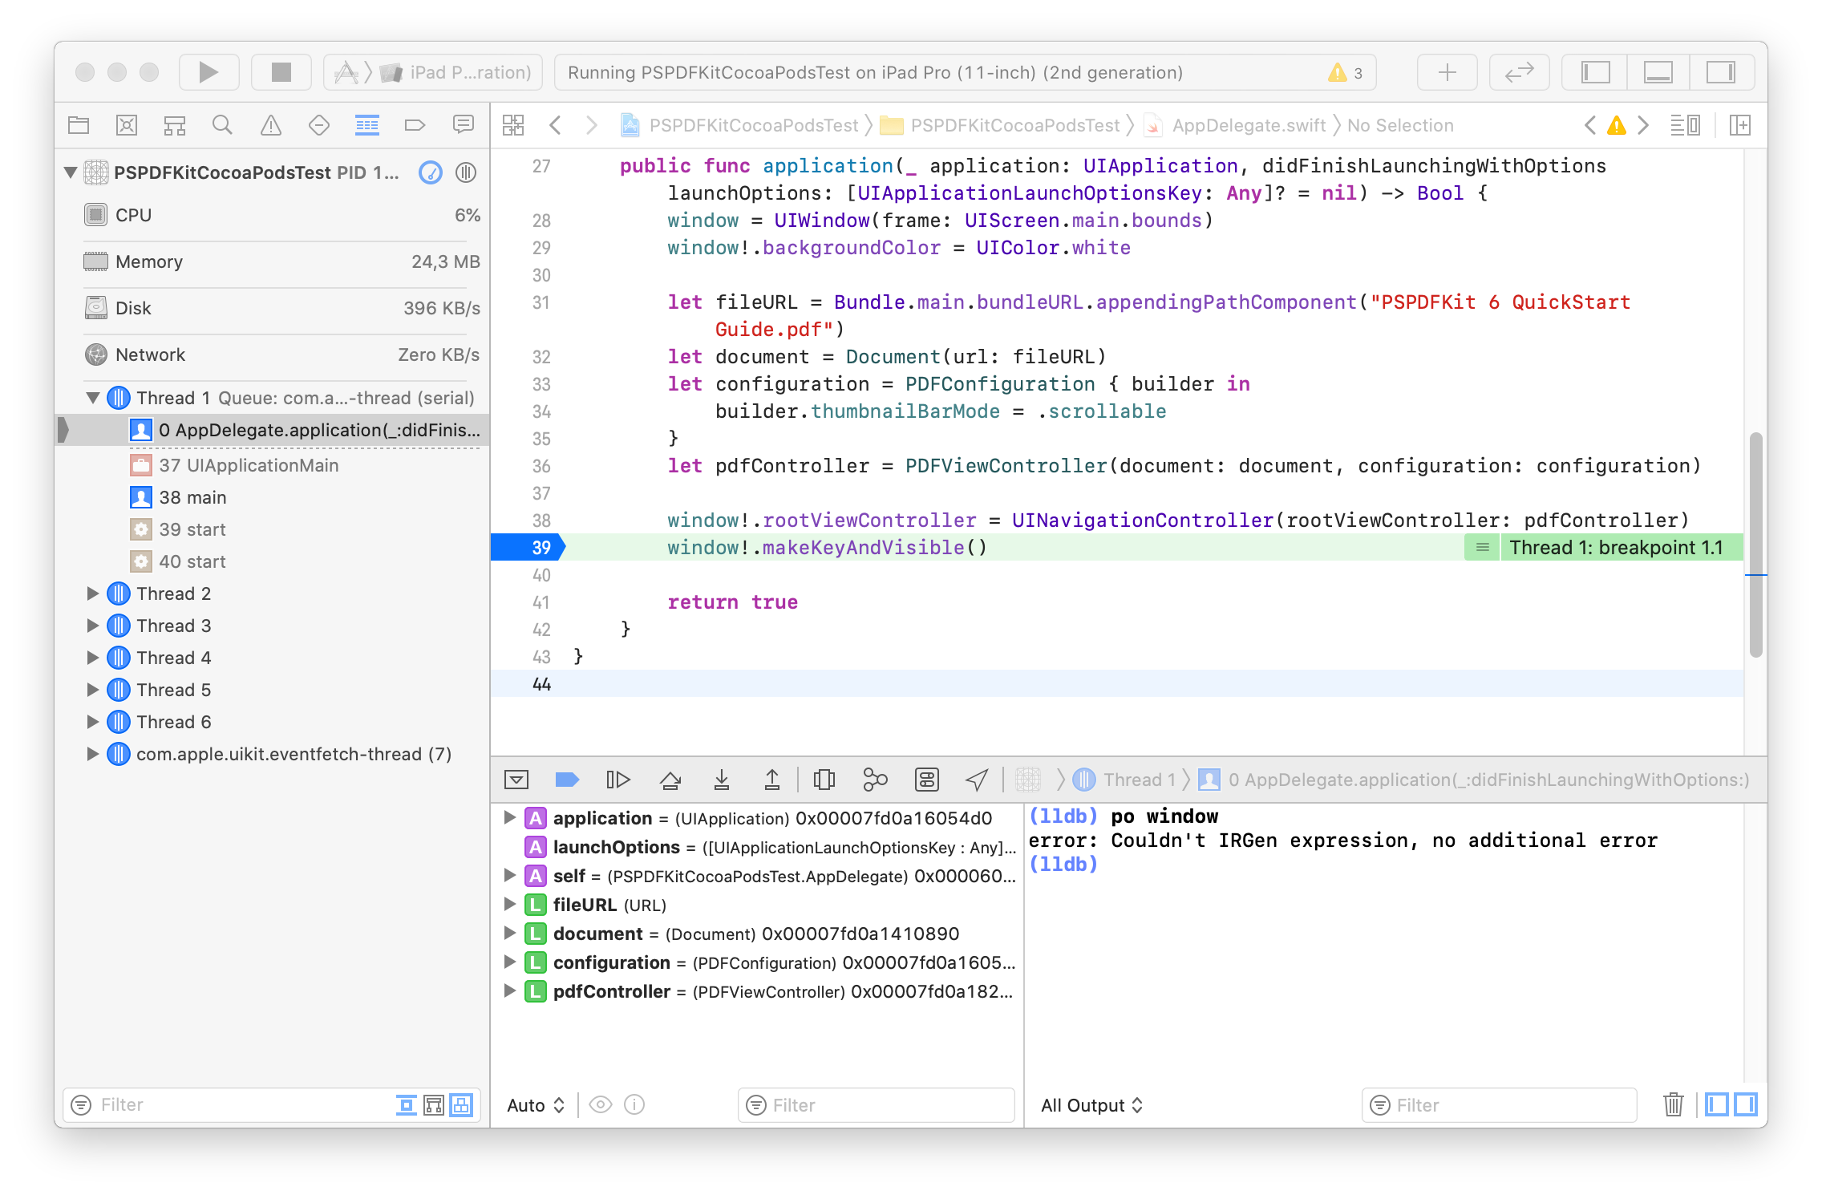Toggle breakpoints activation in debug bar
1822x1195 pixels.
click(566, 780)
